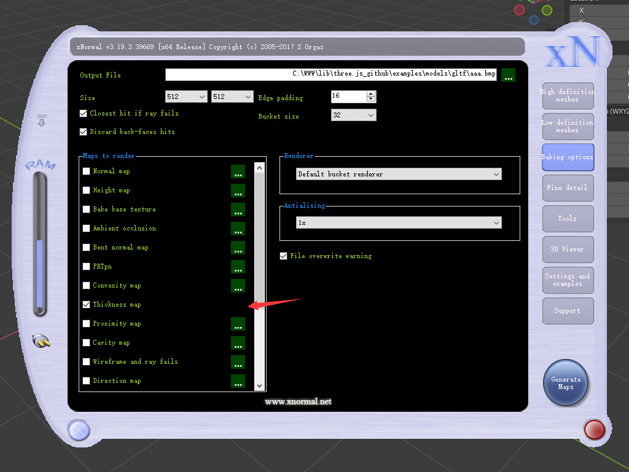
Task: Open Normal map options button
Action: click(x=238, y=171)
